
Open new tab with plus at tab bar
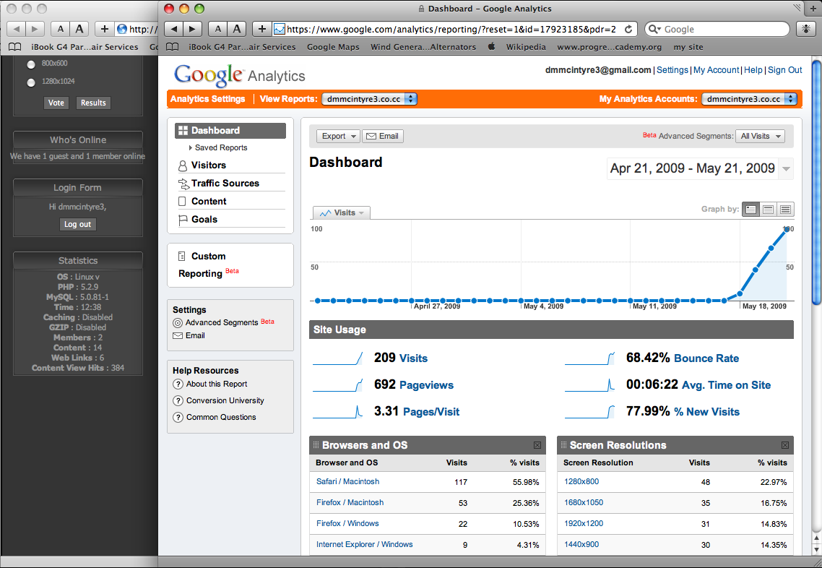[813, 9]
